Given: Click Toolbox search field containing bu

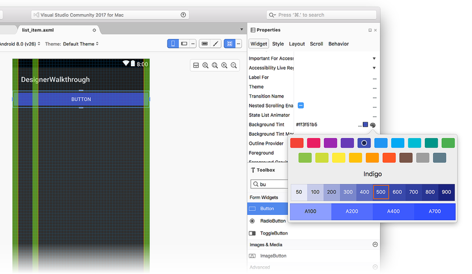Looking at the screenshot, I should 270,184.
